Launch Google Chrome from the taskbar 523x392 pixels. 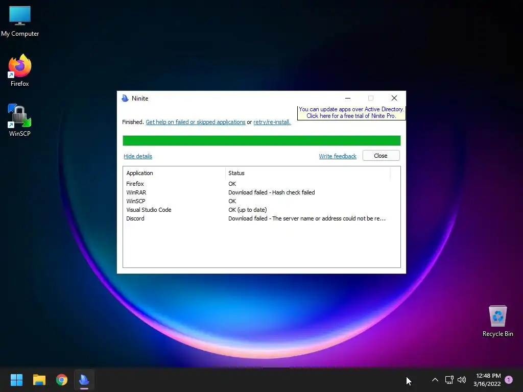point(62,380)
